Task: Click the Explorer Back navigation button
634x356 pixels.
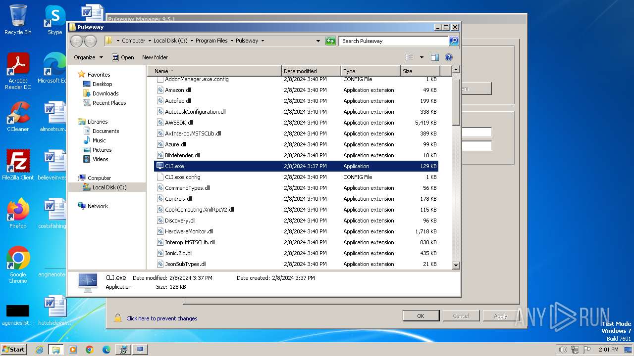Action: pos(77,41)
